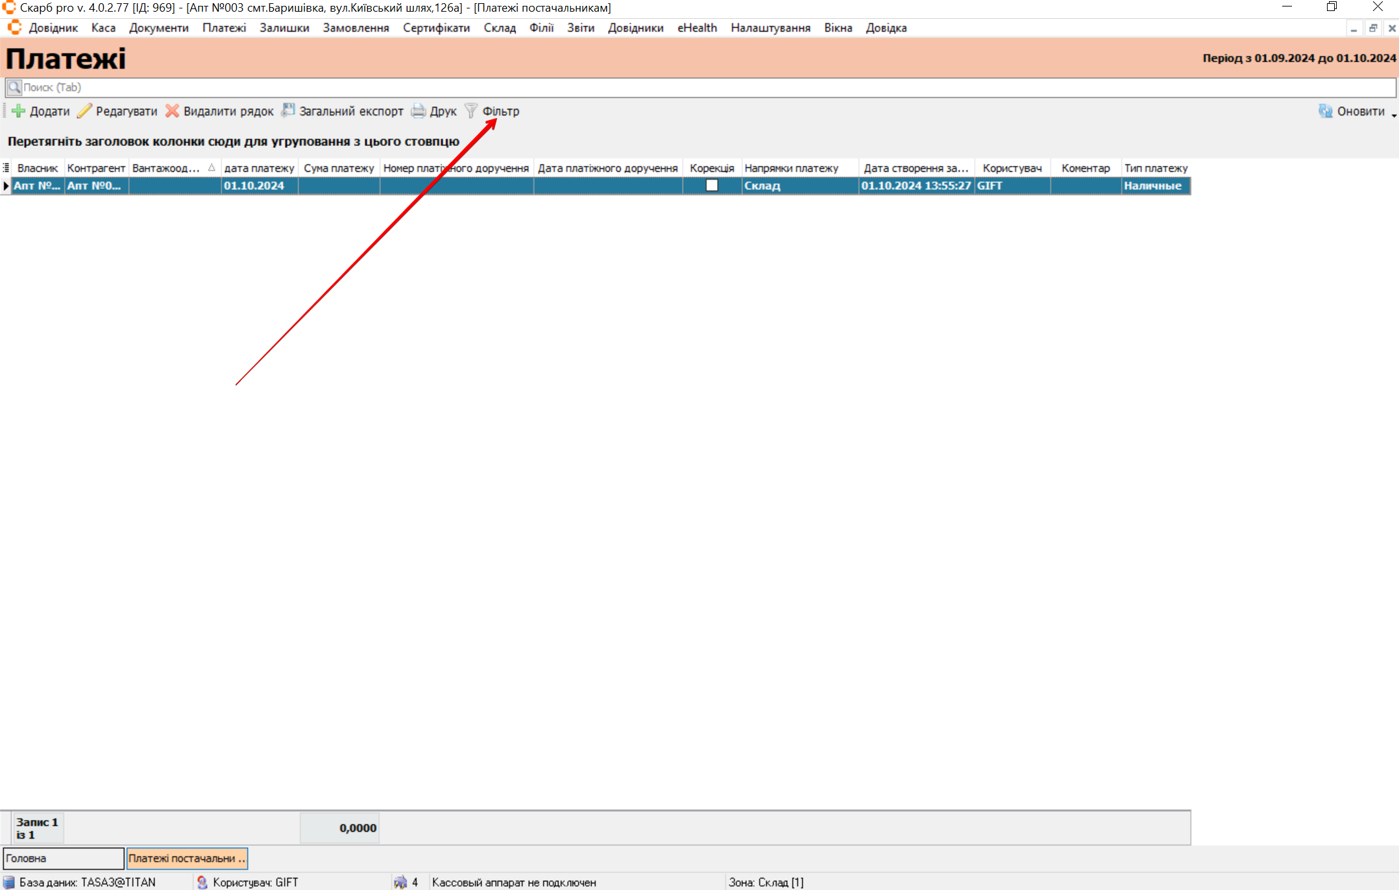This screenshot has height=890, width=1399.
Task: Open the eHealth menu
Action: (x=697, y=28)
